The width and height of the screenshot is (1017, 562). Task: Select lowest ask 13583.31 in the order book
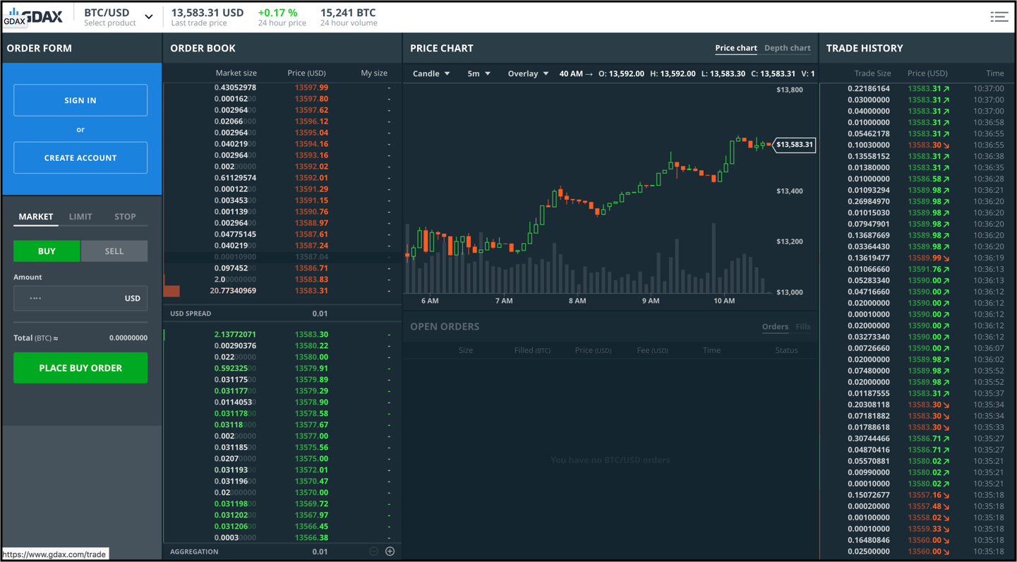click(311, 291)
